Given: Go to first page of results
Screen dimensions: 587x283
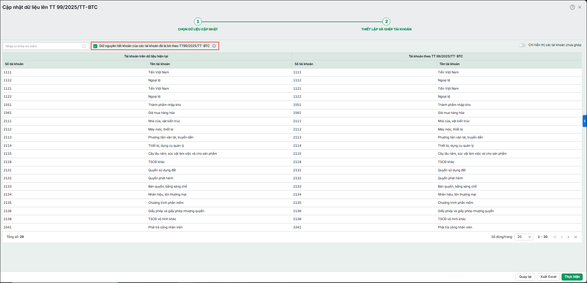Looking at the screenshot, I should (555, 237).
